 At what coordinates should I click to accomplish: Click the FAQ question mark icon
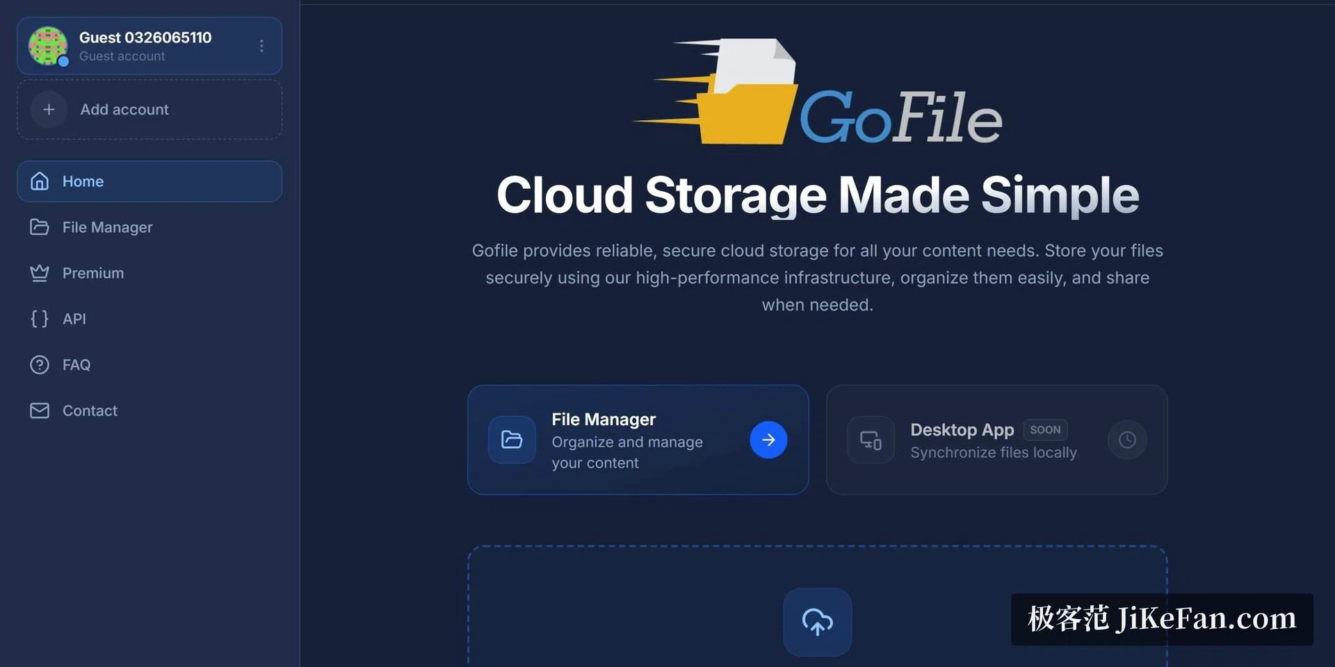click(x=40, y=365)
